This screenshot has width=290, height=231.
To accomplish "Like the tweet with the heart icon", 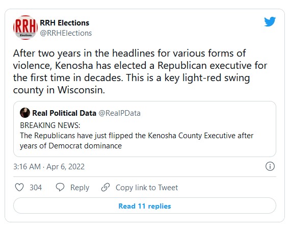I will (19, 187).
